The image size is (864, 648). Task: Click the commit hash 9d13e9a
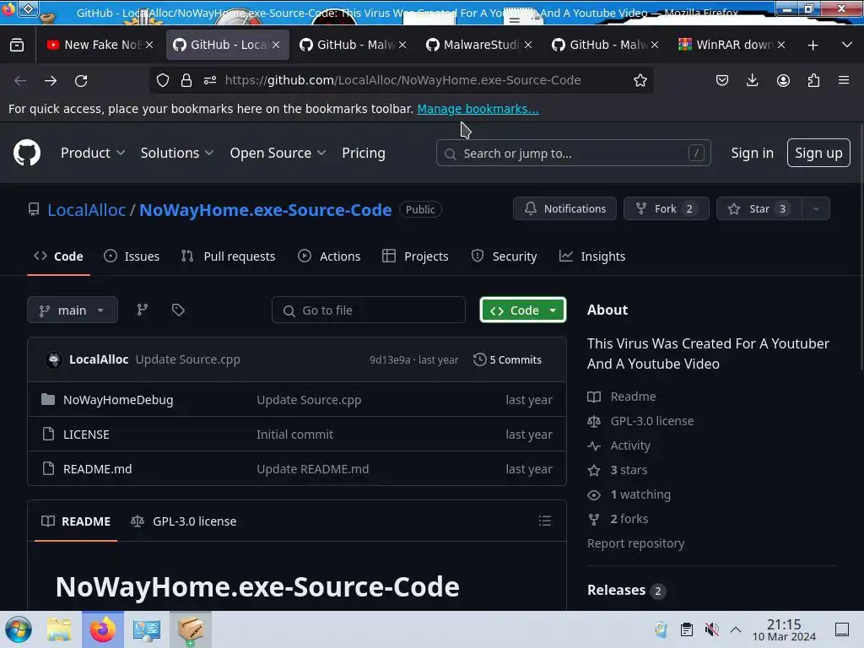pyautogui.click(x=390, y=359)
